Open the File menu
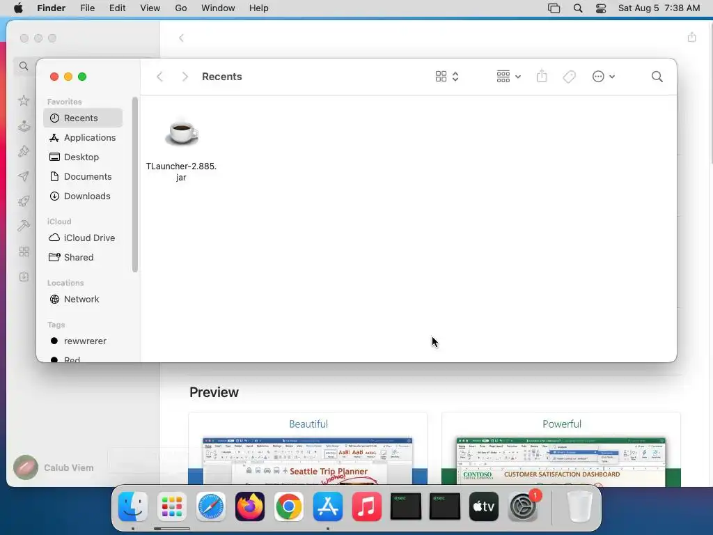 click(87, 8)
